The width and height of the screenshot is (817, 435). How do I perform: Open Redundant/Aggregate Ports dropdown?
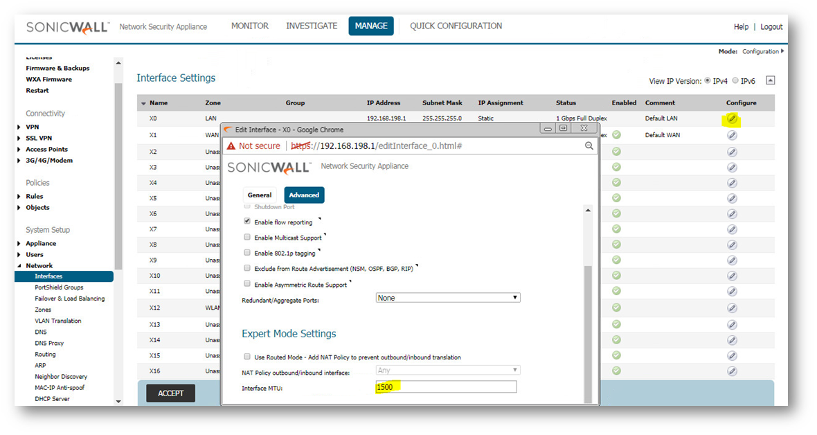[x=447, y=298]
